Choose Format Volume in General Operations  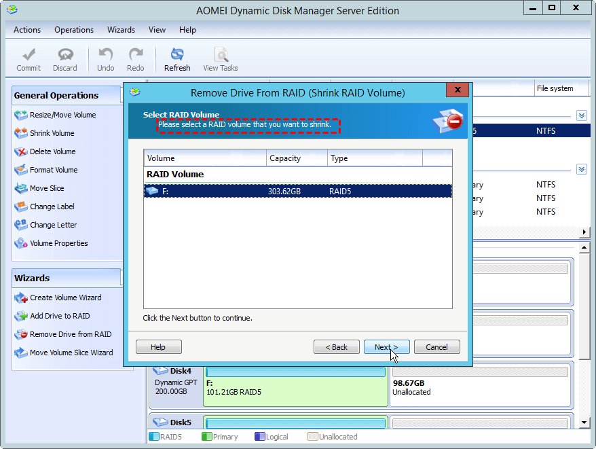point(53,170)
